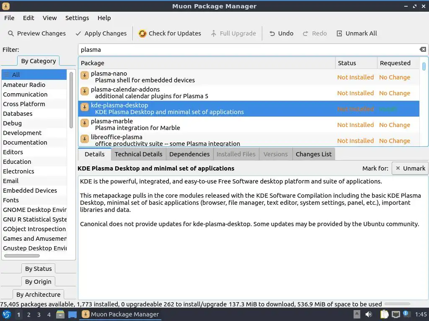This screenshot has height=321, width=429.
Task: Click the Unmark All icon
Action: [x=339, y=33]
